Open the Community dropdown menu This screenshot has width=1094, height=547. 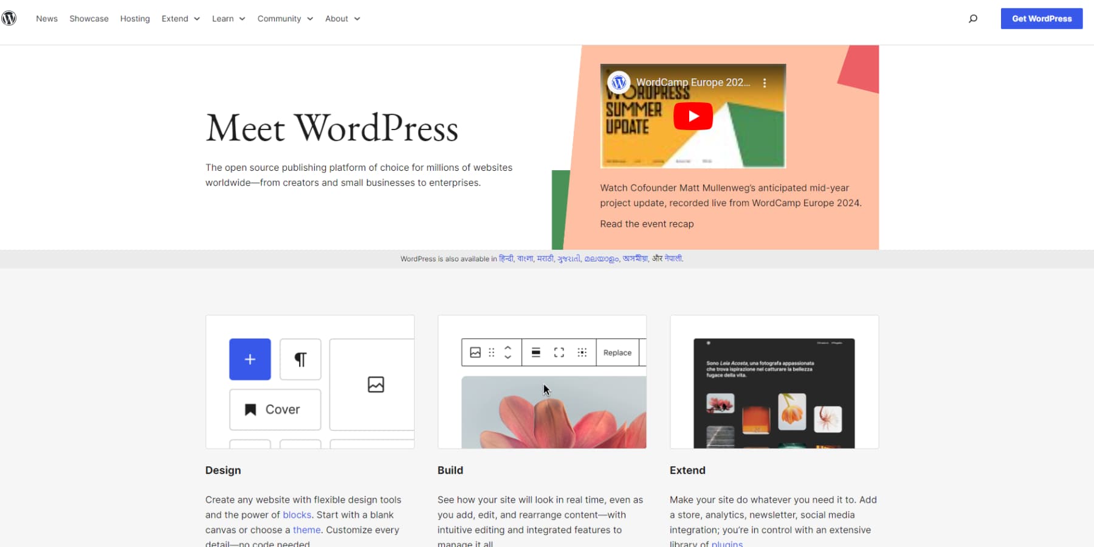284,18
